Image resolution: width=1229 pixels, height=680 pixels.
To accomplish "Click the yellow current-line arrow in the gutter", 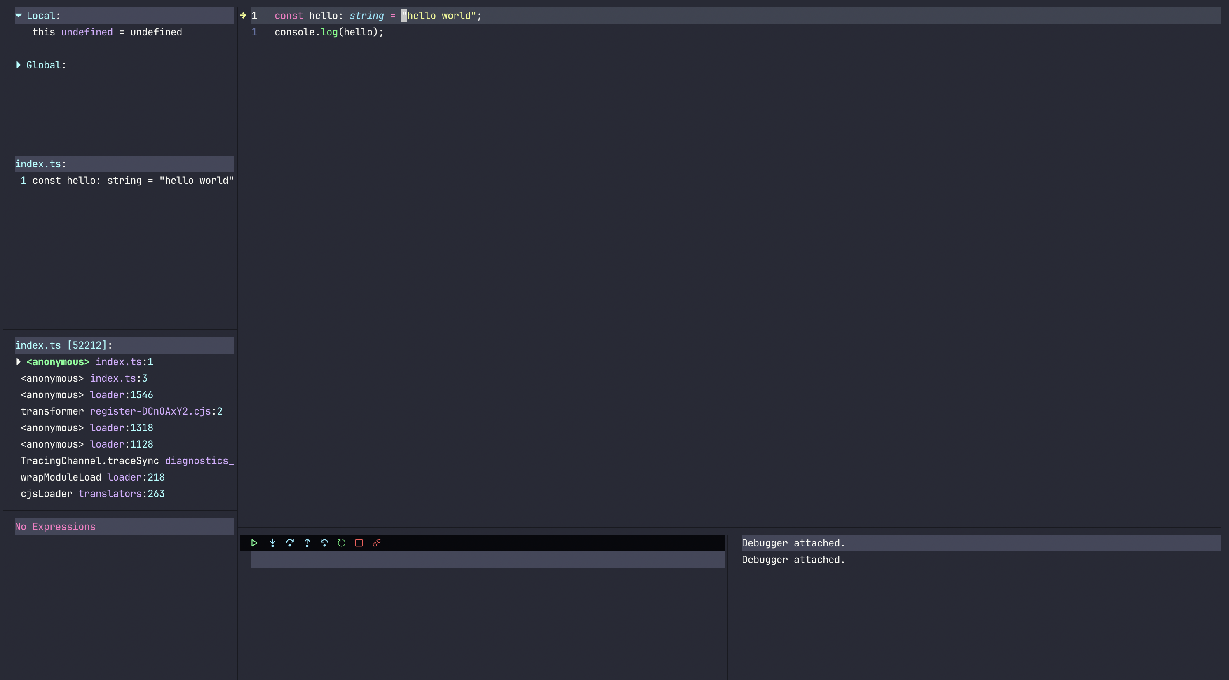I will [x=243, y=15].
